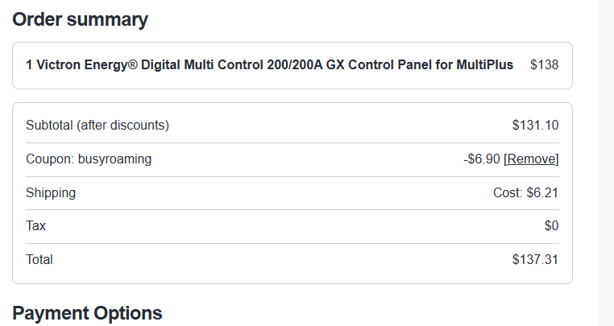614x326 pixels.
Task: Remove the busyroaming coupon
Action: [531, 159]
